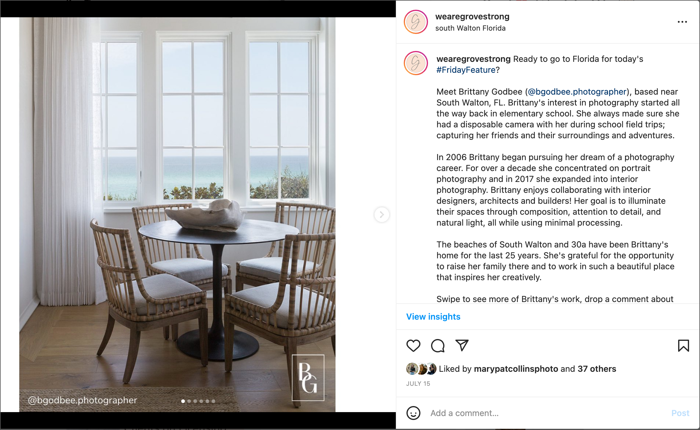
Task: Open wearegrovestrong header profile avatar
Action: 416,22
